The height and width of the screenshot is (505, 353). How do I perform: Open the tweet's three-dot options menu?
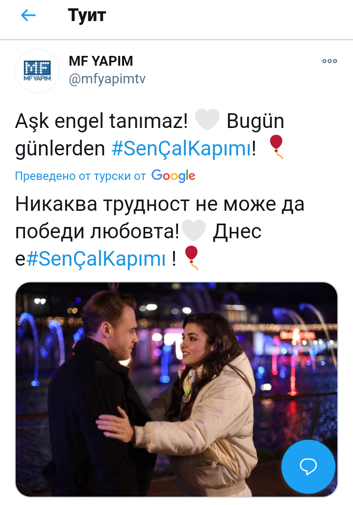[x=329, y=61]
